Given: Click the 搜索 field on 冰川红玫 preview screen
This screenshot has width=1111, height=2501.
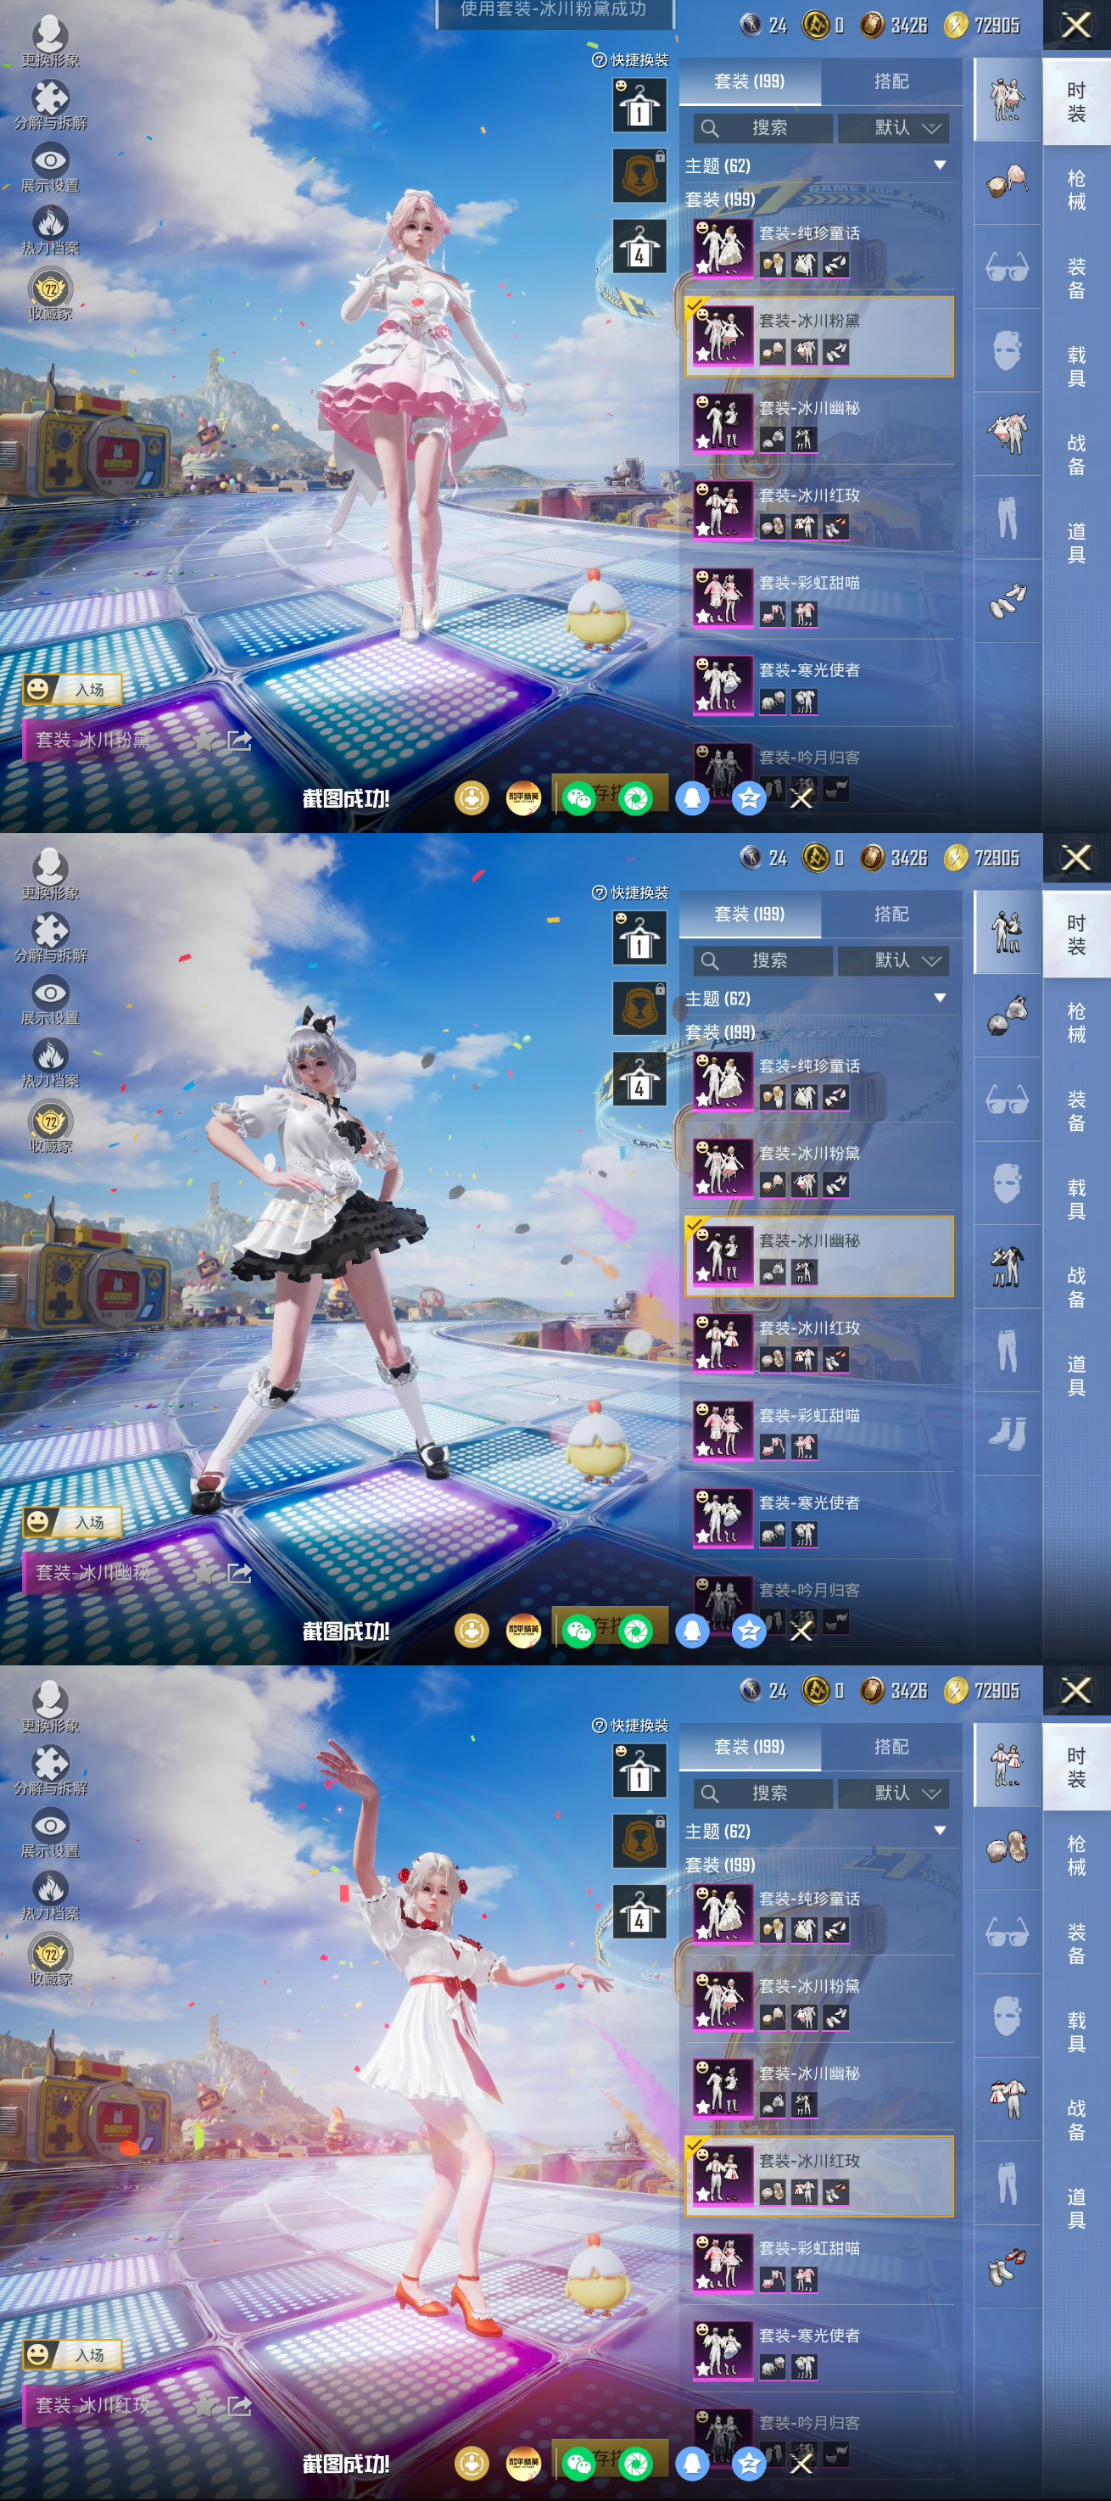Looking at the screenshot, I should tap(762, 1794).
